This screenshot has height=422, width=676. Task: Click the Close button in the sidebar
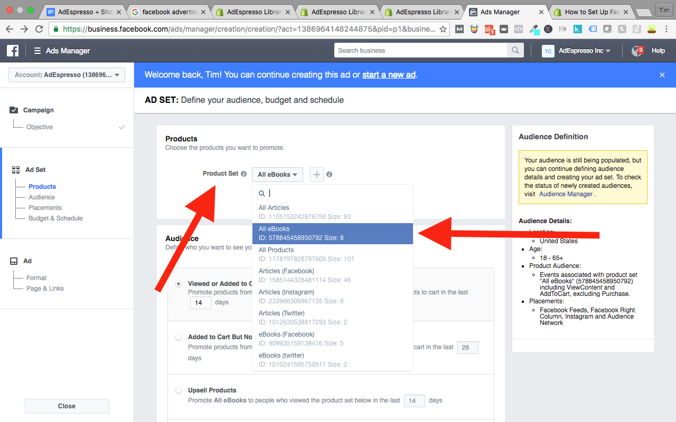(x=67, y=406)
